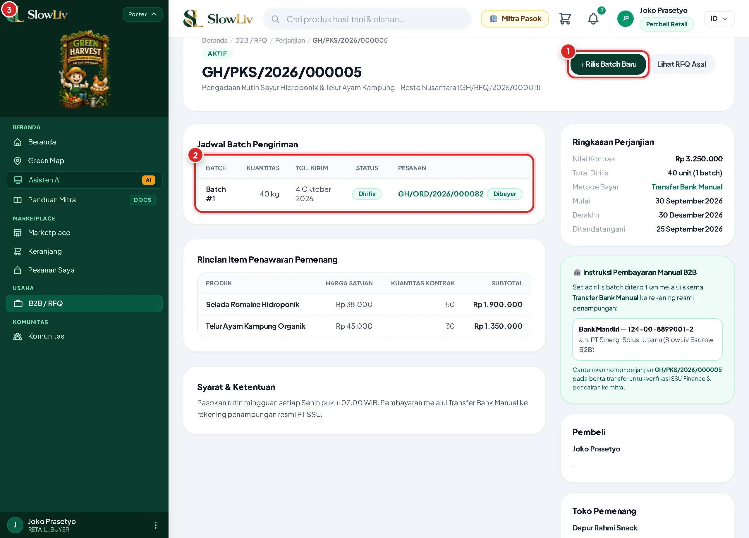Click Selada Romaine Hidroponik product row

pos(364,304)
